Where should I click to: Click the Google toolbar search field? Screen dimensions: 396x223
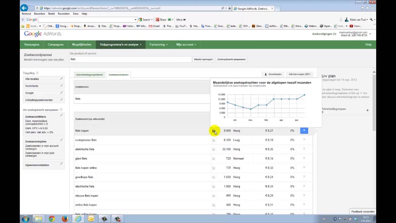(x=87, y=20)
